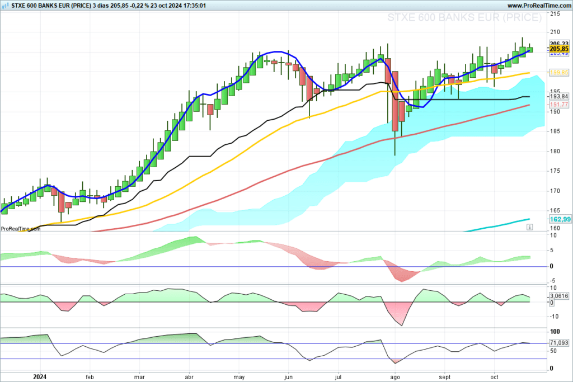The height and width of the screenshot is (382, 573).
Task: Click the abr label on the time axis
Action: (189, 377)
